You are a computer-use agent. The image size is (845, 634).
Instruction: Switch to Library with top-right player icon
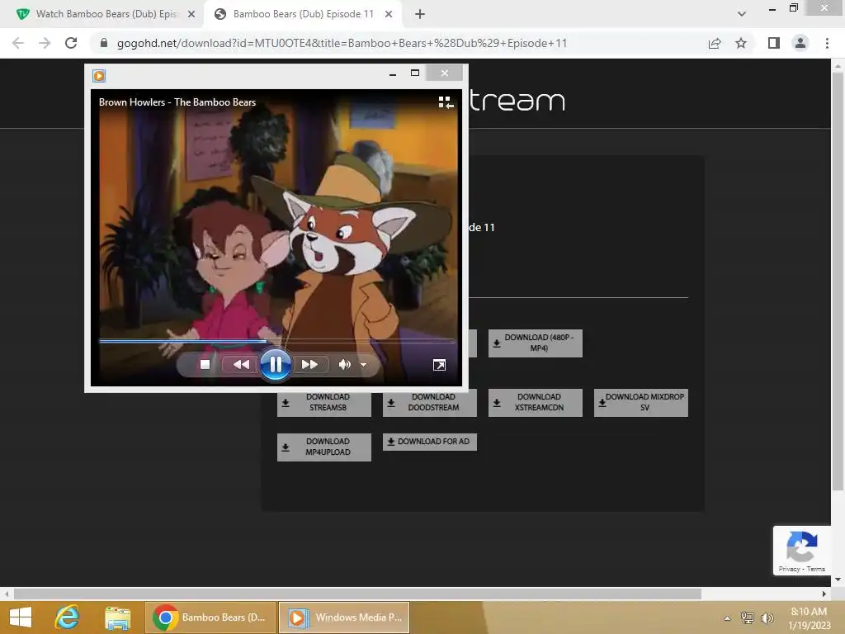pyautogui.click(x=446, y=102)
